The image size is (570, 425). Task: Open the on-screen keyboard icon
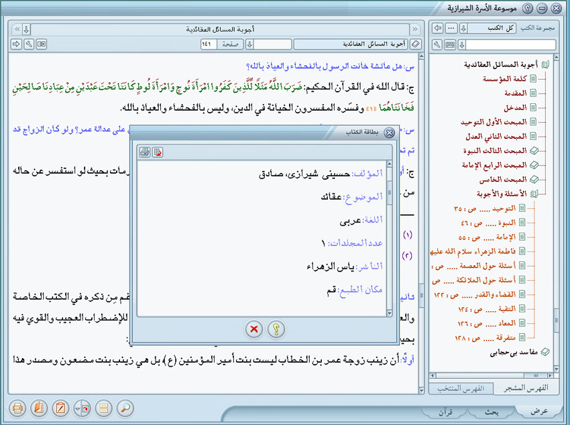click(x=450, y=44)
